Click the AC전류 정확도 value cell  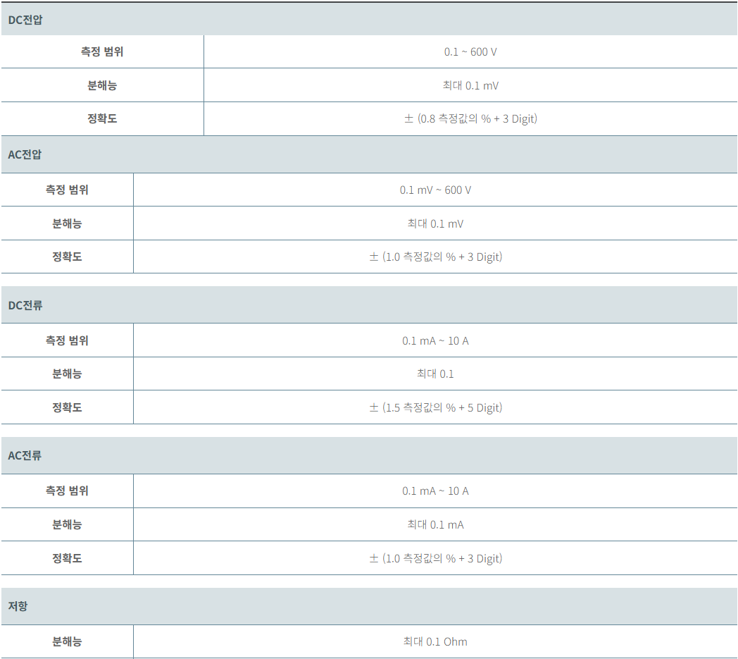(435, 558)
